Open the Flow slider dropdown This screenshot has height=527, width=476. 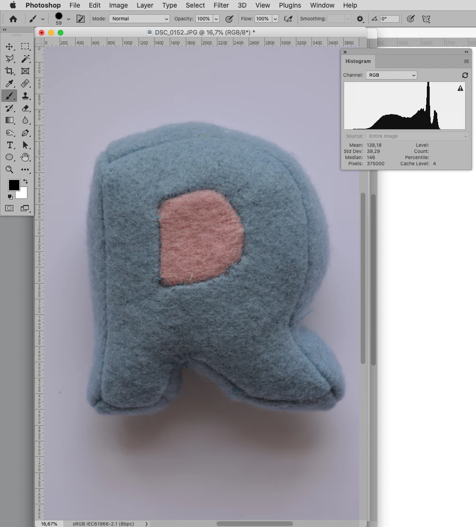coord(275,19)
